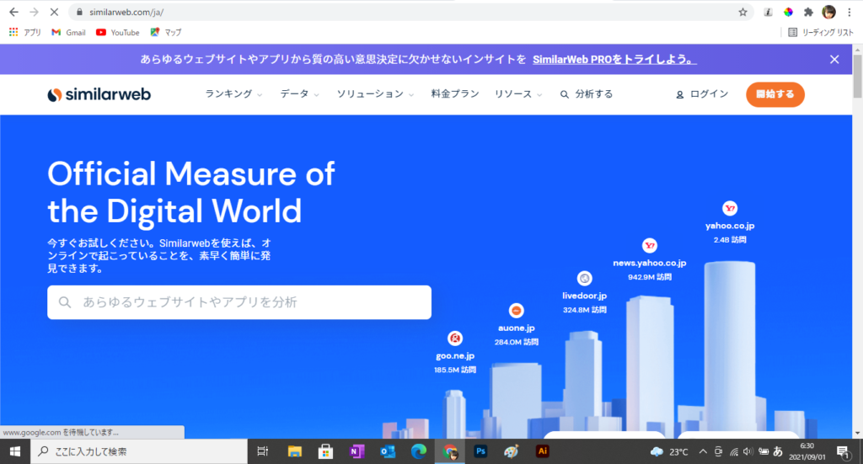Open the extensions puzzle icon

pos(808,12)
